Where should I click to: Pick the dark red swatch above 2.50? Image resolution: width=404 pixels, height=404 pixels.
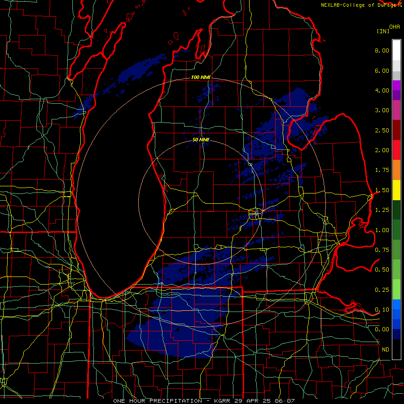396,130
